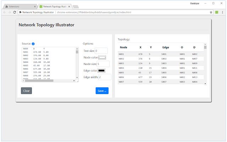The image size is (227, 142).
Task: Click the Topology table scrollbar up arrow
Action: (x=205, y=44)
